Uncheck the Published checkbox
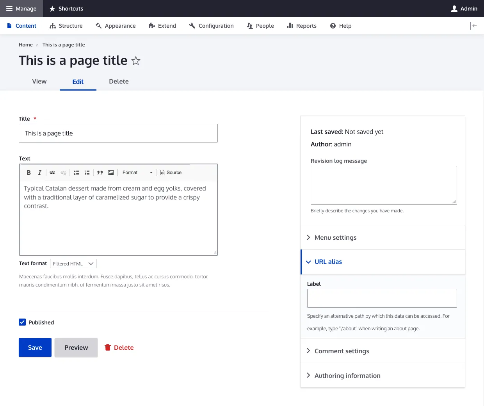Image resolution: width=484 pixels, height=406 pixels. [x=22, y=322]
